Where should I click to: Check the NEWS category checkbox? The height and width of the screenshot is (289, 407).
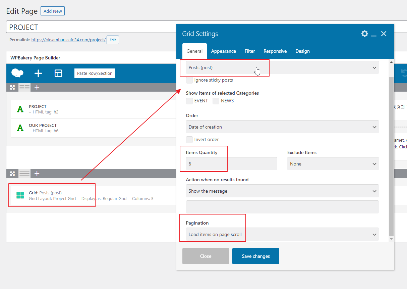click(x=216, y=101)
